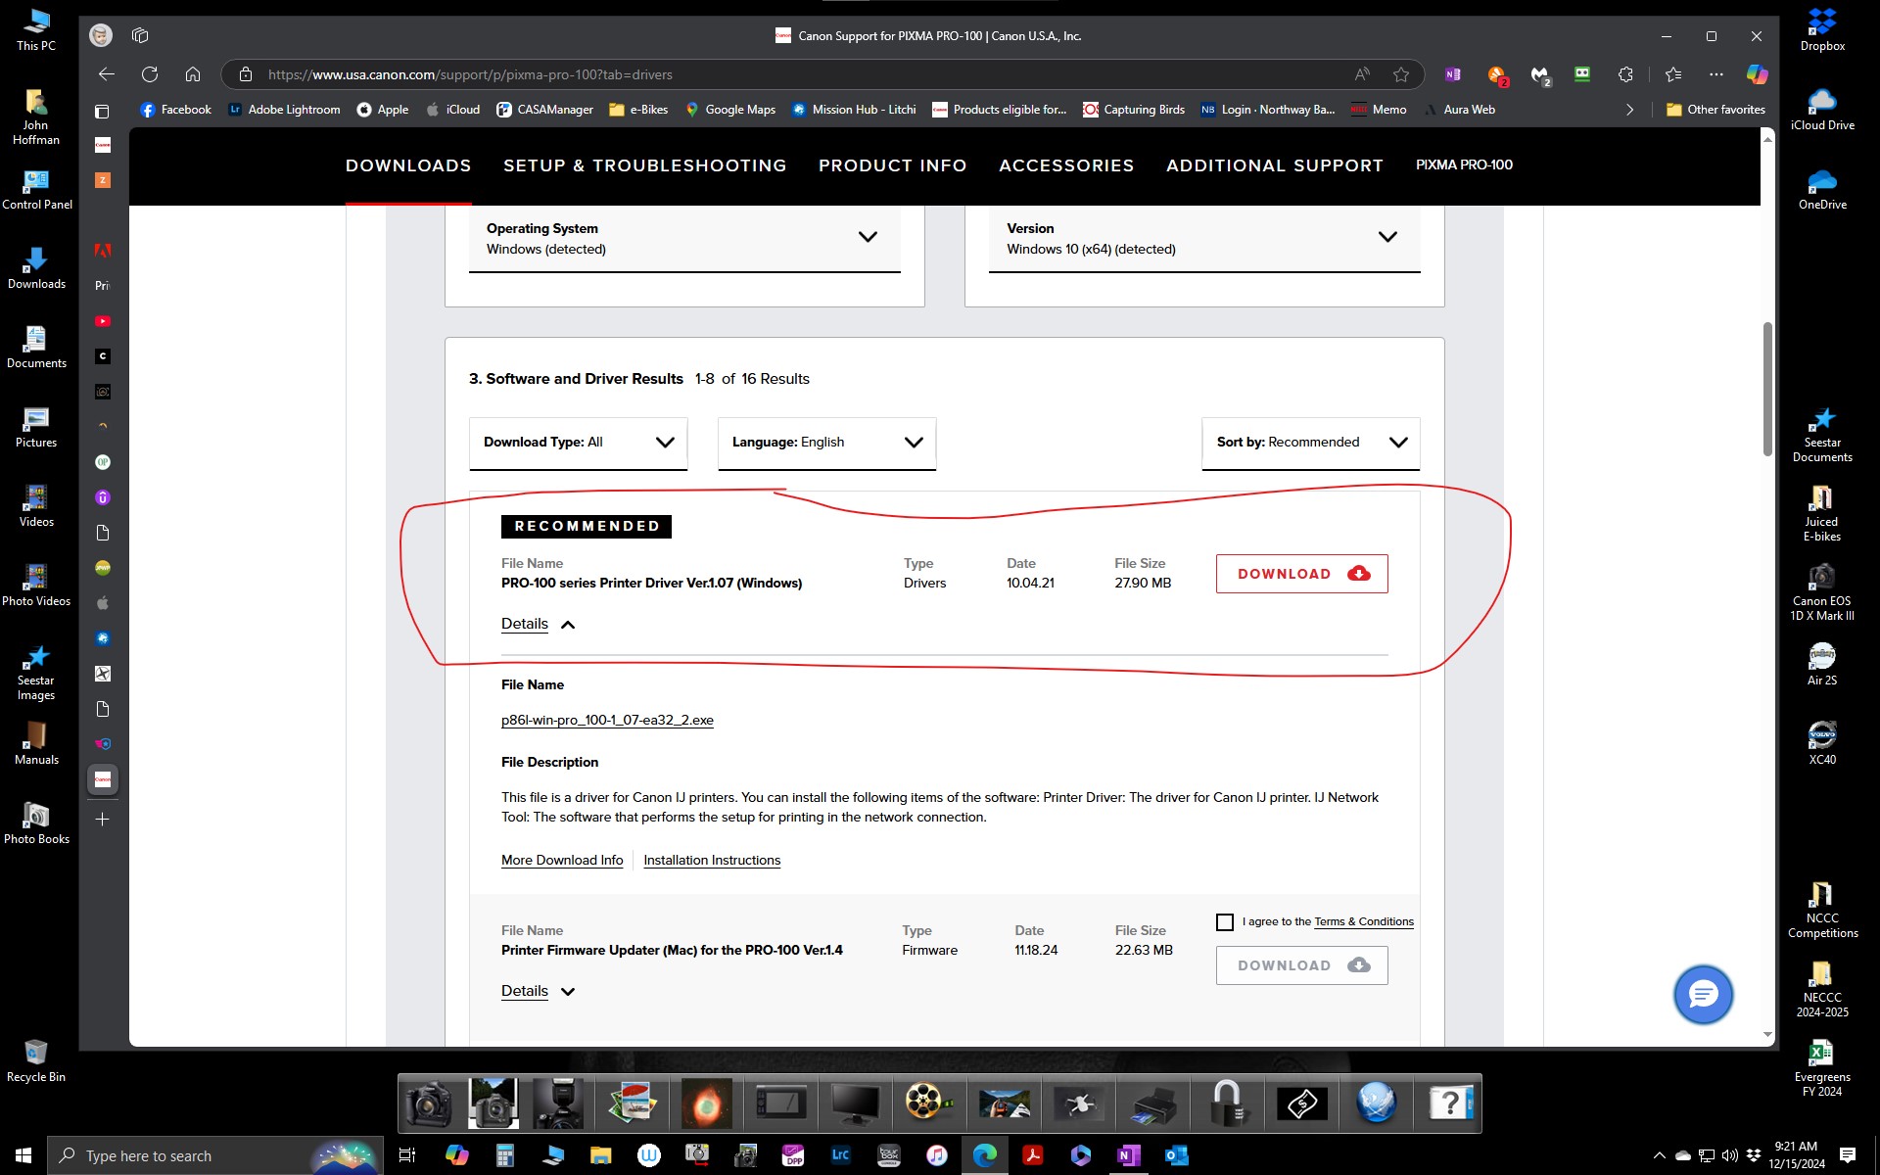Open YouTube from the Edge sidebar
1880x1175 pixels.
102,320
